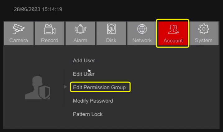This screenshot has width=223, height=132.
Task: Click the camcorder Record icon
Action: (x=49, y=29)
